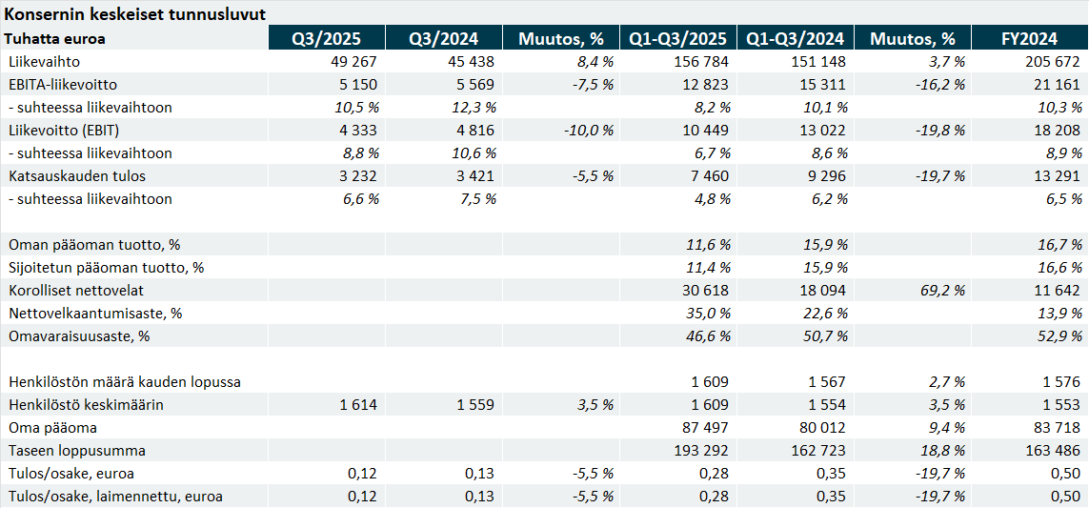Select the Liikevaihto value 49 267
Screen dimensions: 1089x508
(x=352, y=61)
